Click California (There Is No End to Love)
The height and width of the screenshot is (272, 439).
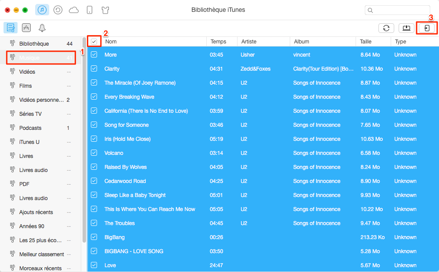pyautogui.click(x=146, y=111)
